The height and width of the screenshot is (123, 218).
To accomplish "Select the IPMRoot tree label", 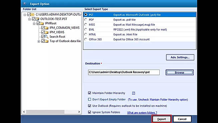I will pyautogui.click(x=51, y=23).
